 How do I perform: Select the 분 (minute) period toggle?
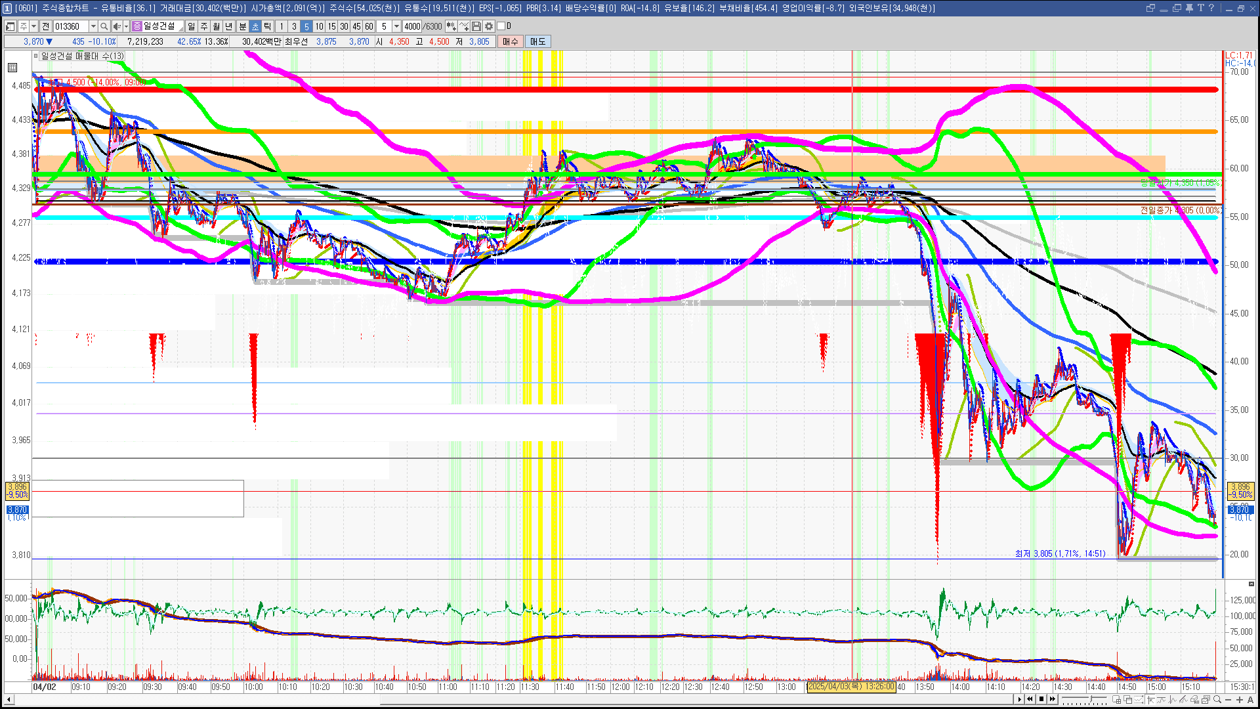242,26
